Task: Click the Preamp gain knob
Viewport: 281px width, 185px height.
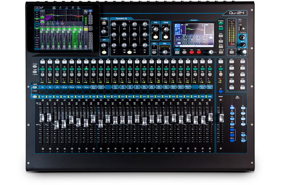Action: pyautogui.click(x=104, y=32)
